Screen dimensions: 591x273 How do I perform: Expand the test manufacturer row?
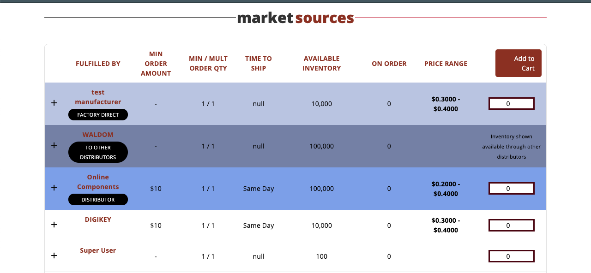[x=54, y=103]
